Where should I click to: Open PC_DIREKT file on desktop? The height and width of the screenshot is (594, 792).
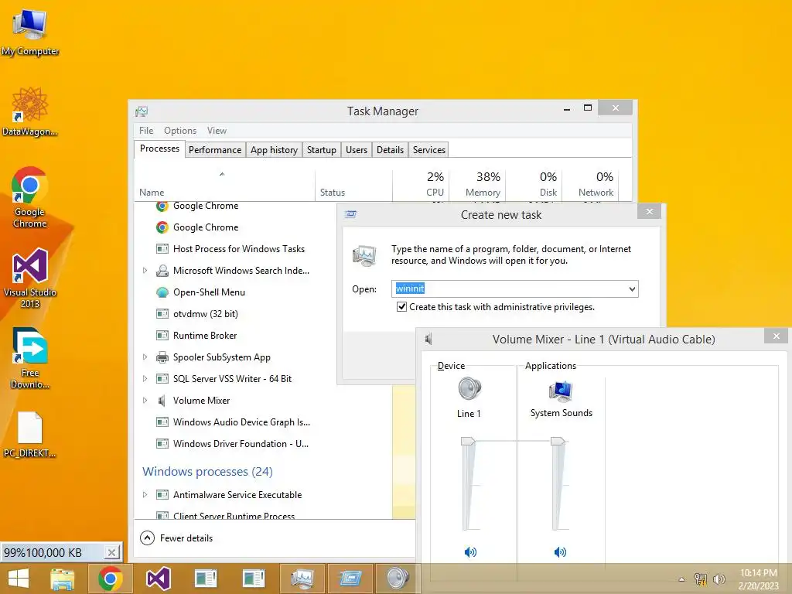point(30,435)
